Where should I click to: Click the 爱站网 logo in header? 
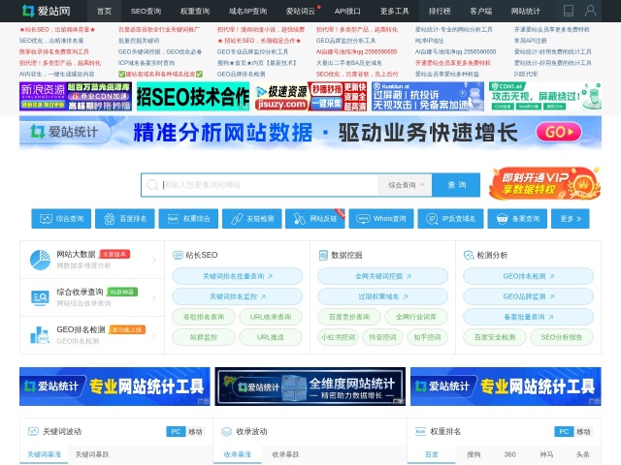[x=46, y=11]
